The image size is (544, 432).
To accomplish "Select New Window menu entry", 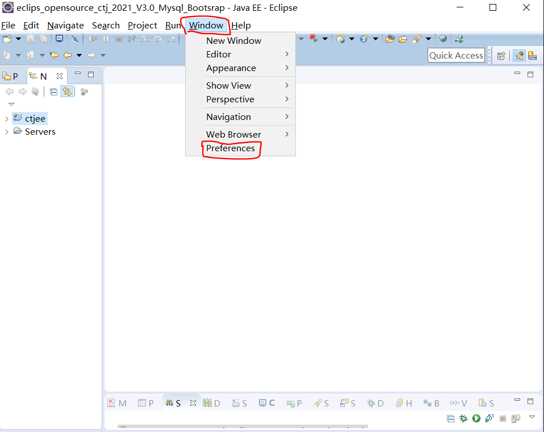I will click(x=240, y=40).
